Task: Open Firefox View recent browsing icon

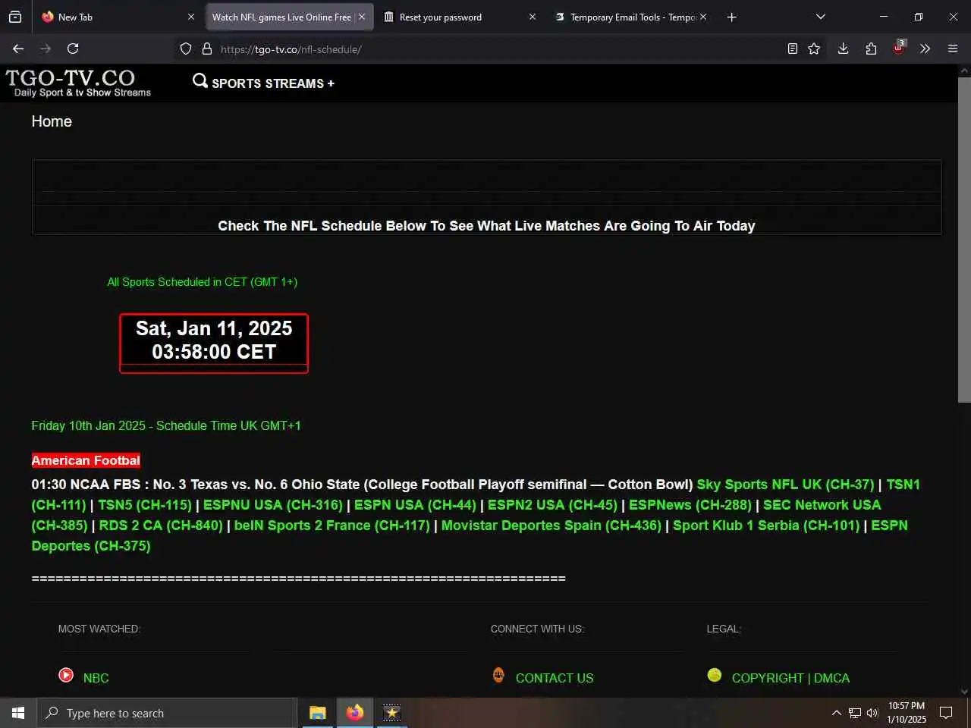Action: [x=15, y=17]
